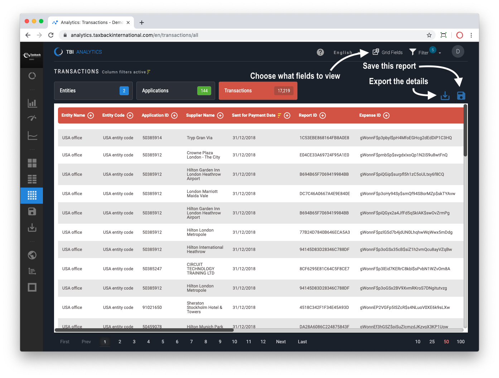The image size is (499, 378).
Task: Open the horizontal bar ranking icon in the sidebar
Action: pyautogui.click(x=32, y=271)
